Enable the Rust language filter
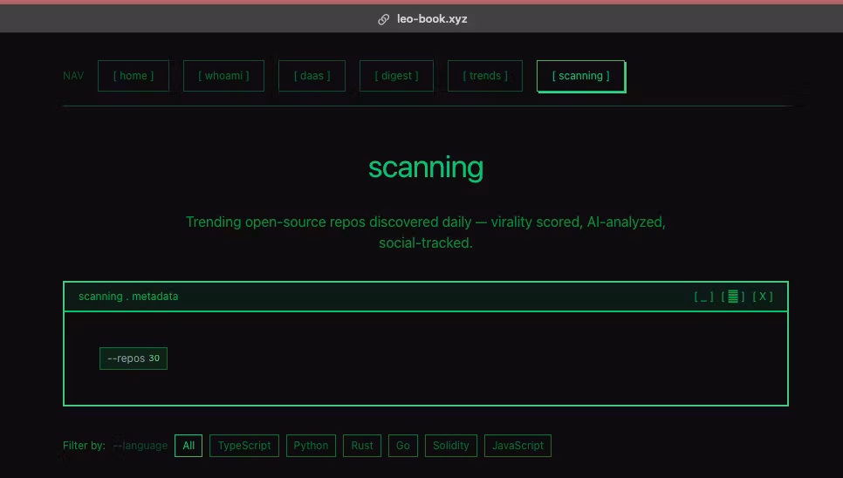This screenshot has width=843, height=478. coord(362,446)
